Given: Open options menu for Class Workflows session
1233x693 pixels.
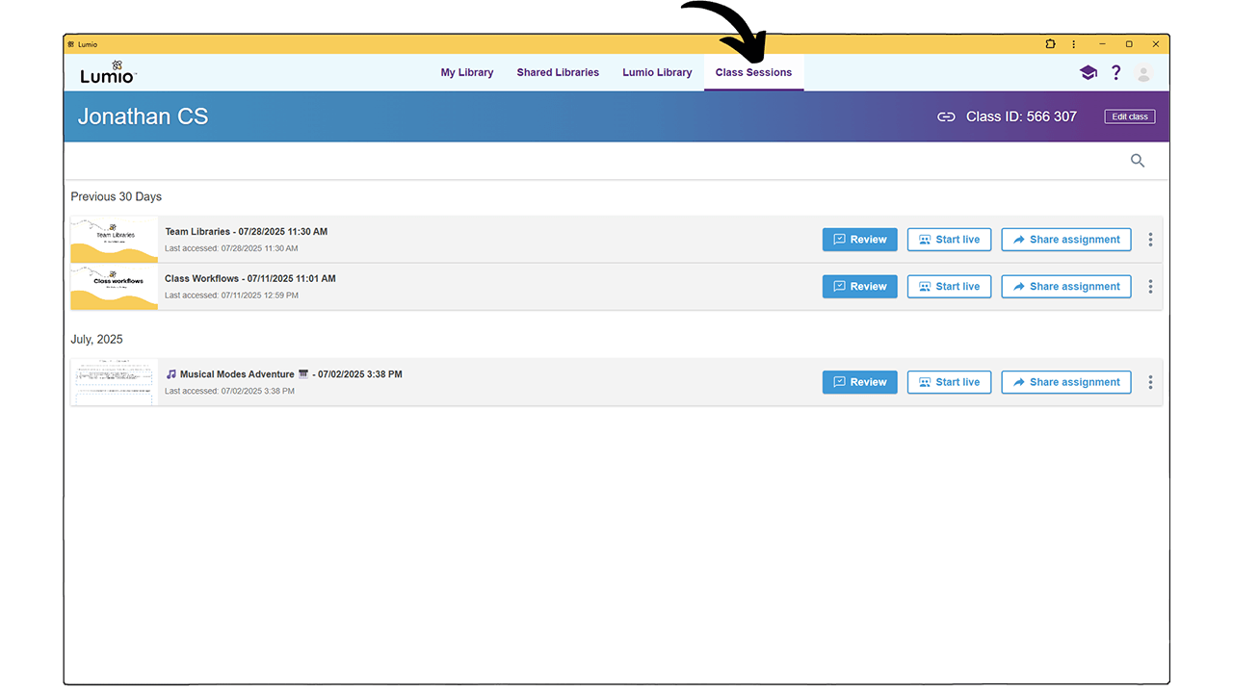Looking at the screenshot, I should point(1150,286).
